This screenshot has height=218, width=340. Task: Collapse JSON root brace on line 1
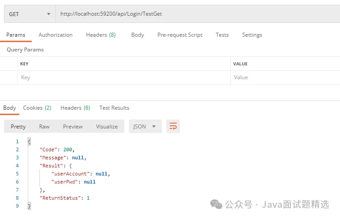tap(29, 141)
